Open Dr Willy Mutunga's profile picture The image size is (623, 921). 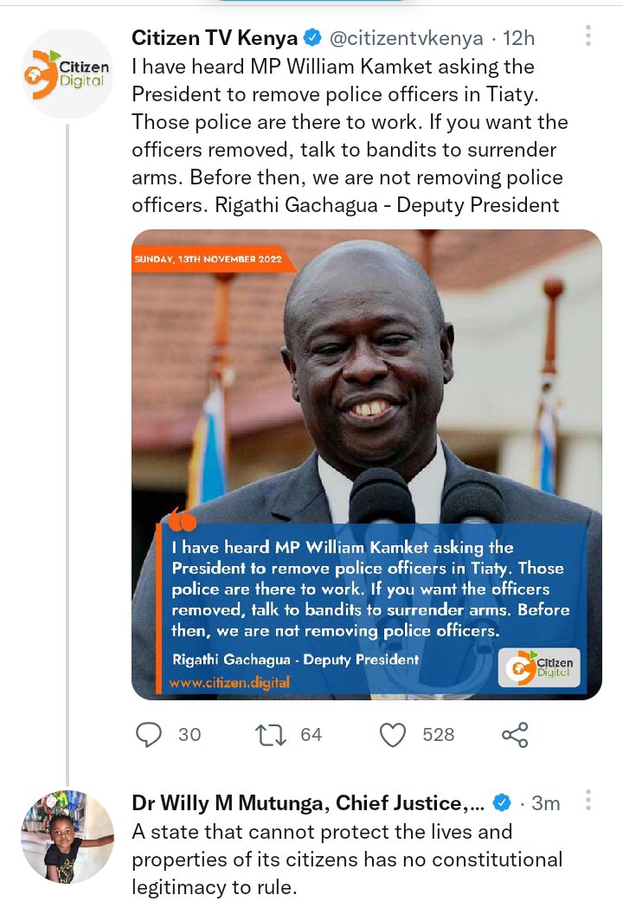pos(67,837)
